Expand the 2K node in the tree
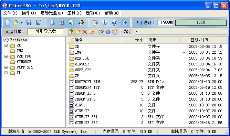 coord(6,45)
